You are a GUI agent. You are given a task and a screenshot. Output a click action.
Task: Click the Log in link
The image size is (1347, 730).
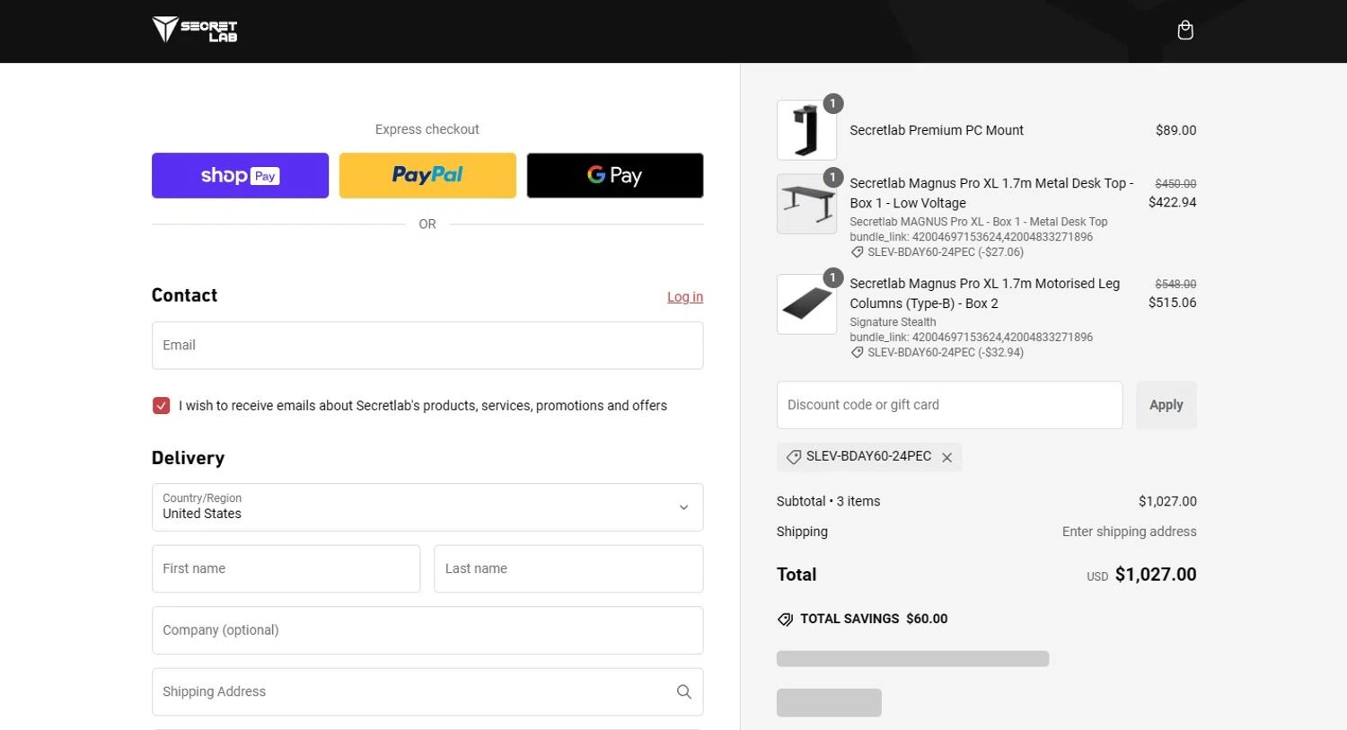684,297
